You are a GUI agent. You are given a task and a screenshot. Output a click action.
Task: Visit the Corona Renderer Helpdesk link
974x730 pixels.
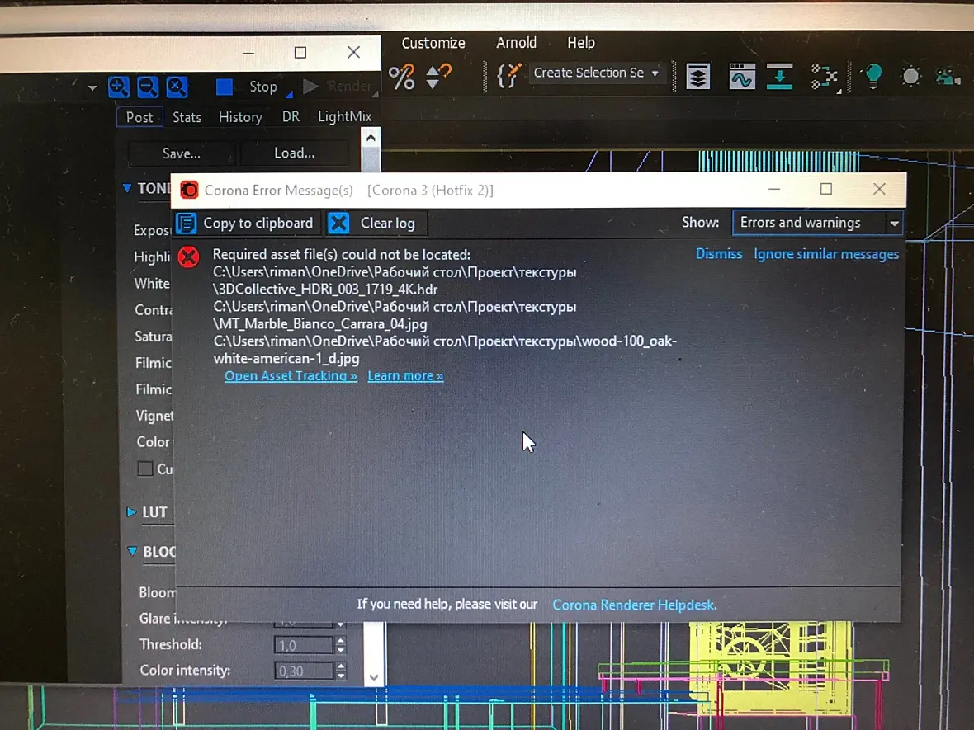coord(634,605)
